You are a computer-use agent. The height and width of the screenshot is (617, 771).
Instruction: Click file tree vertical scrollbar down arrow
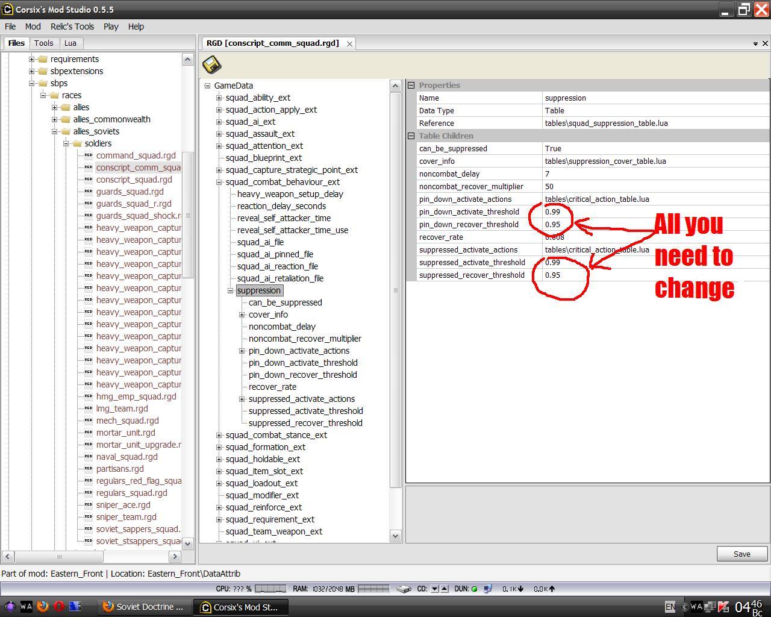coord(187,543)
